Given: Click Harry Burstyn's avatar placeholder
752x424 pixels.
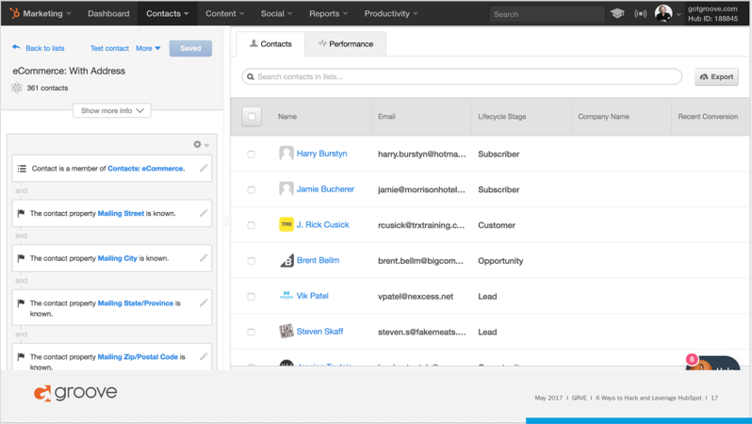Looking at the screenshot, I should point(286,154).
